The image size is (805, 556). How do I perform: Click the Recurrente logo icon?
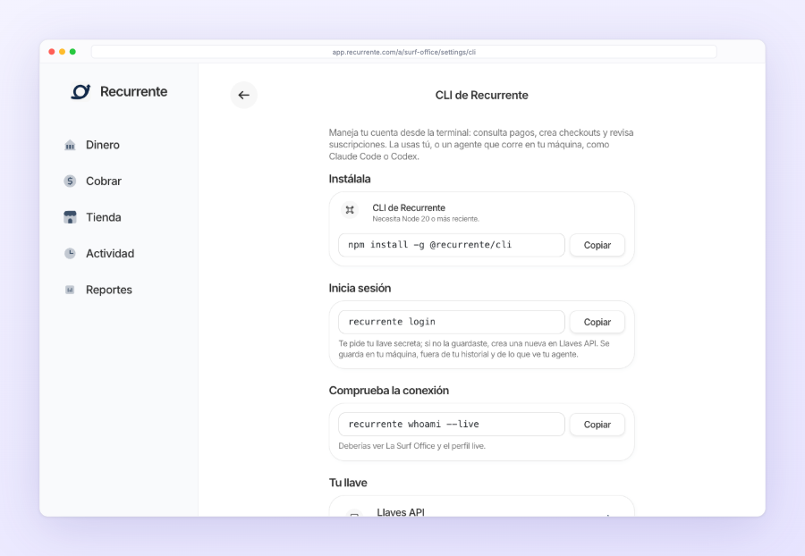pos(80,92)
